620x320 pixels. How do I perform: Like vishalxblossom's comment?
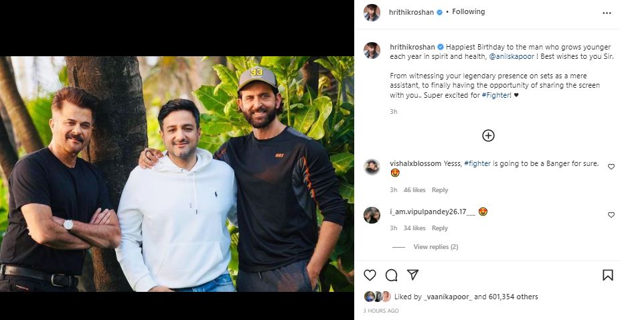click(611, 167)
